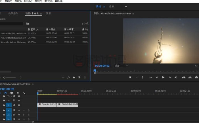The image size is (199, 123).
Task: Switch to 效果控件 tab
Action: tap(13, 13)
